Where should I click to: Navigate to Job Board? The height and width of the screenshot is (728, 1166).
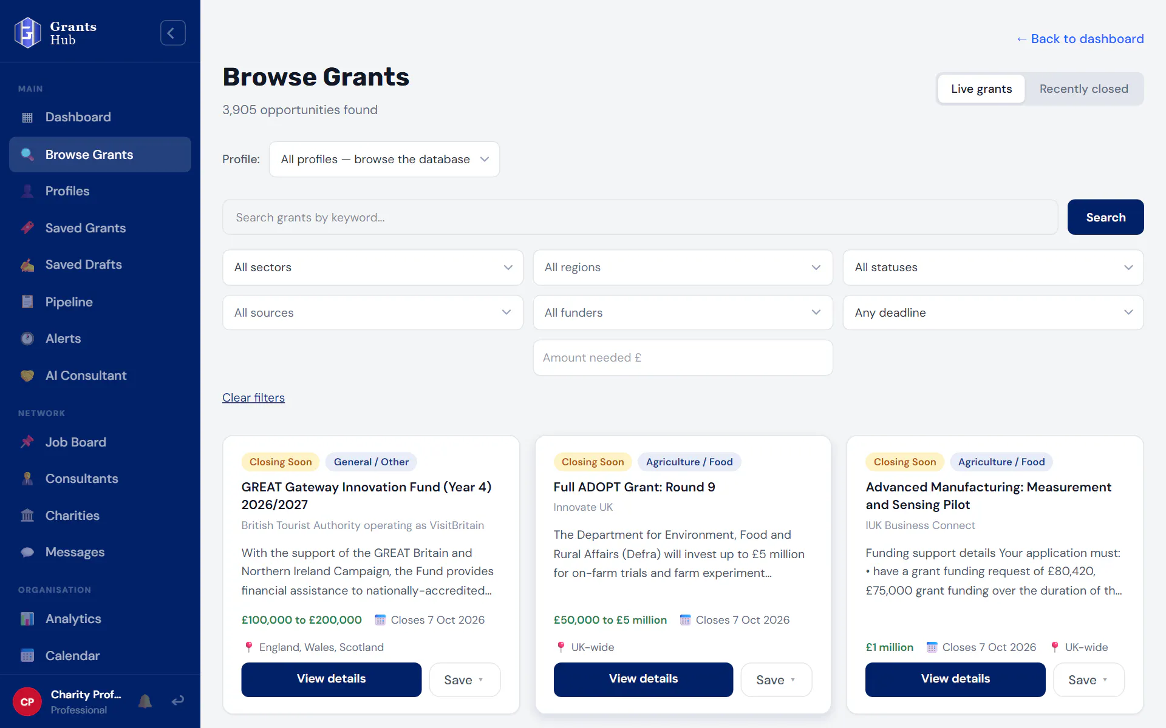pos(100,442)
